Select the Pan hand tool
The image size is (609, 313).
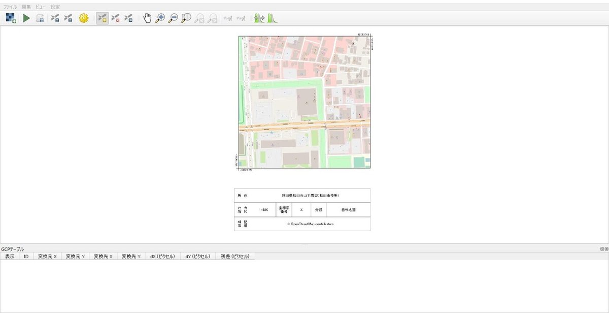tap(147, 18)
